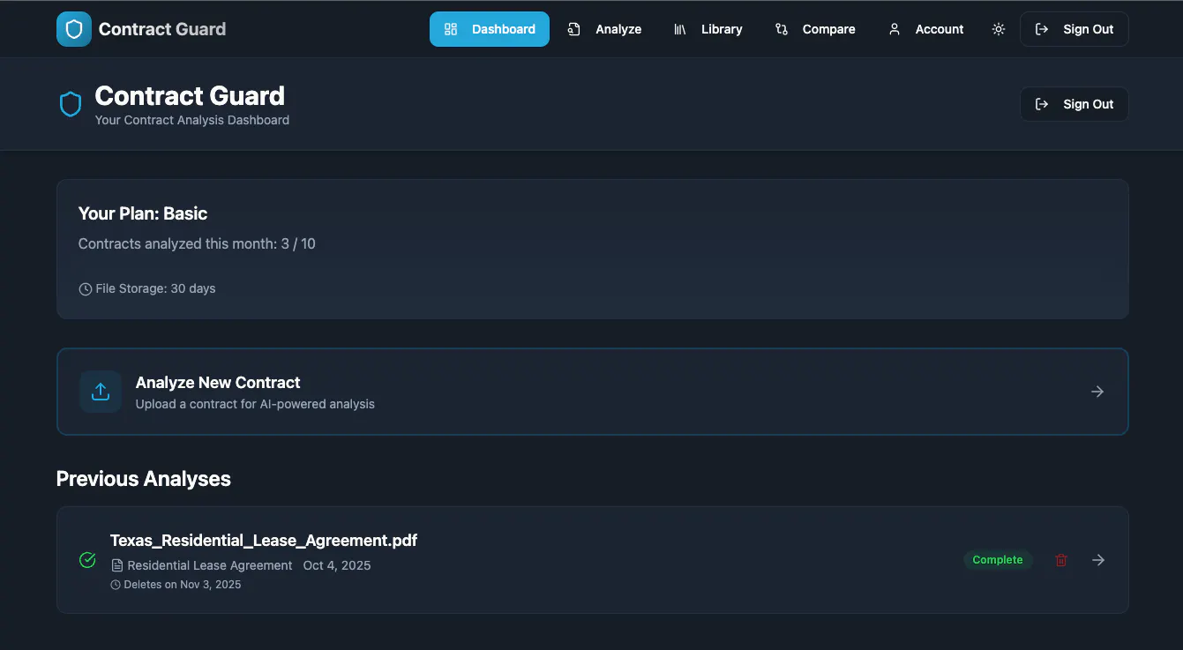The width and height of the screenshot is (1183, 650).
Task: Click the 'Previous Analyses' heading
Action: 144,479
